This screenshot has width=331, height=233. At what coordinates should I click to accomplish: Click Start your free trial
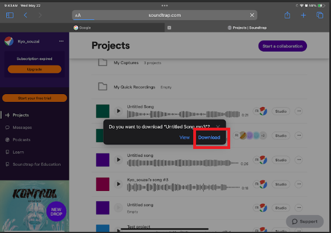tap(35, 98)
